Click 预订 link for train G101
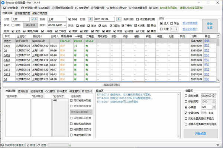This screenshot has height=148, width=223. [x=207, y=46]
